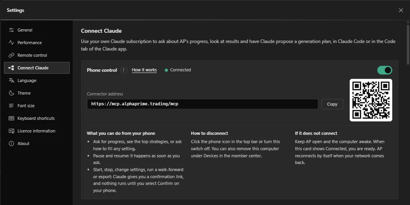Screen dimensions: 410x205
Task: Click the Settings window title
Action: [x=16, y=10]
